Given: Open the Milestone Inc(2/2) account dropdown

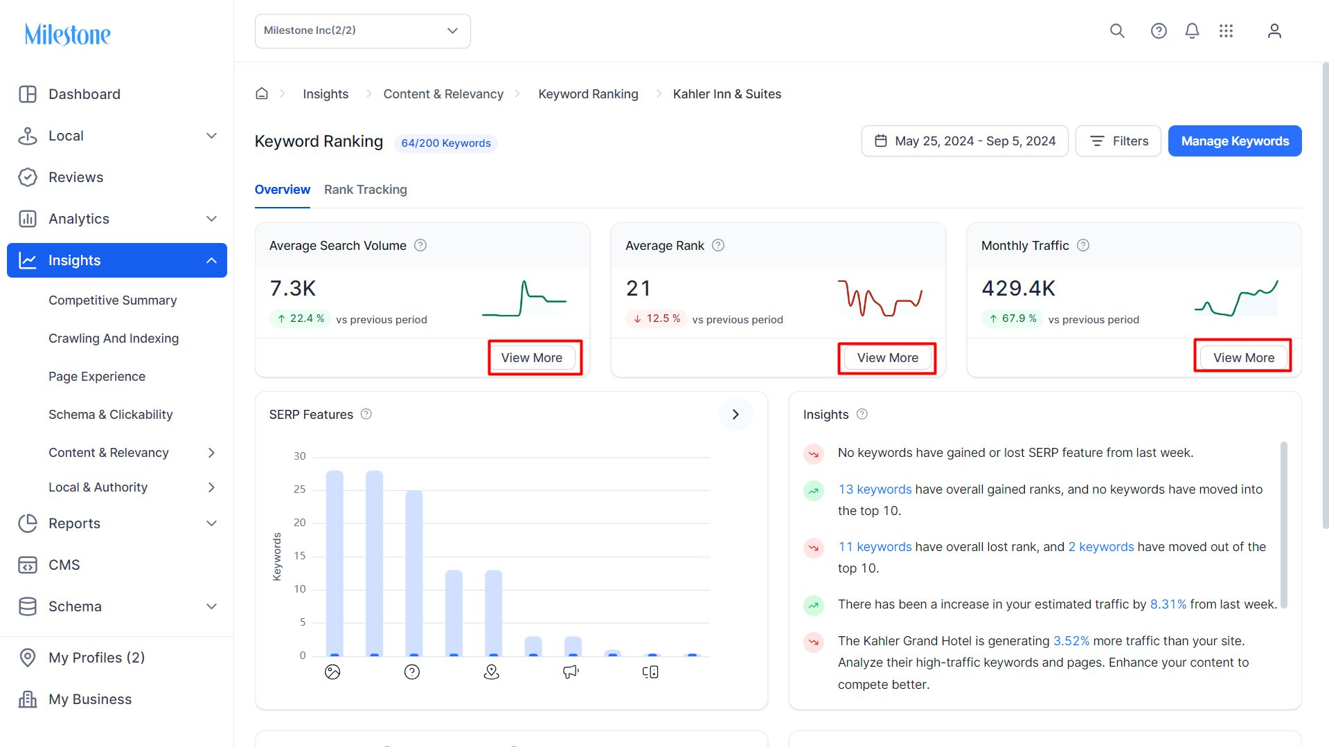Looking at the screenshot, I should click(363, 31).
